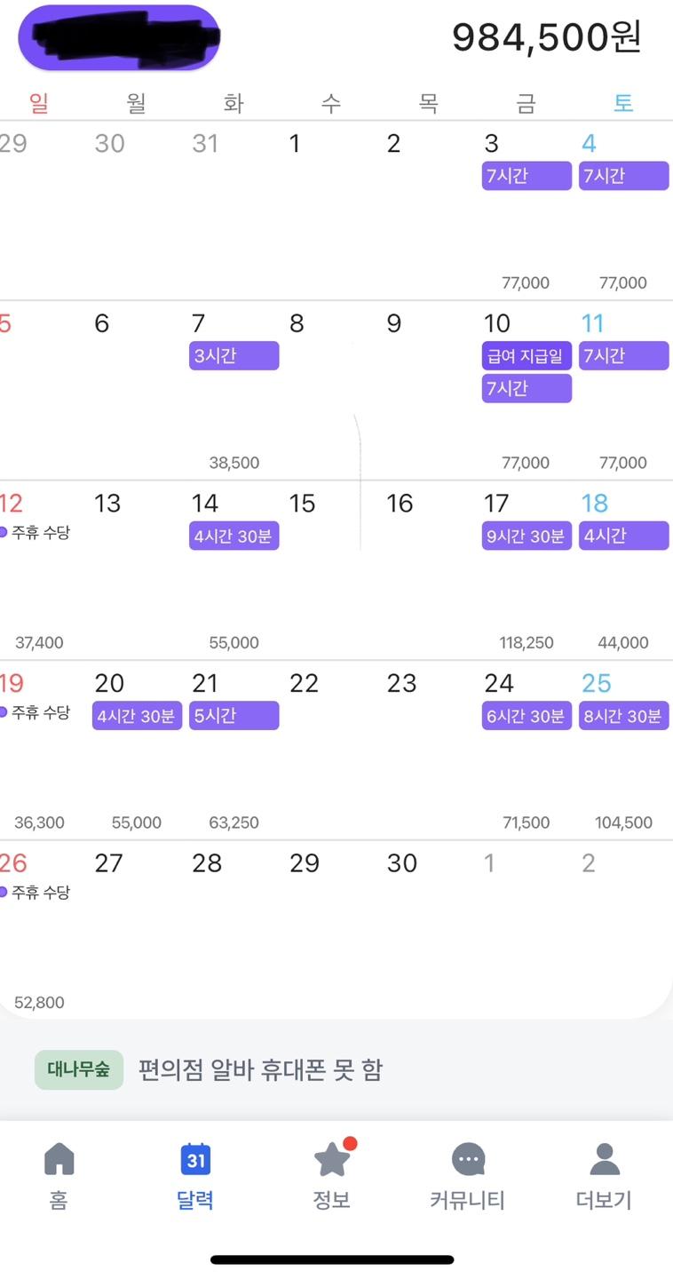
Task: Tap the 6시간 30분 shift on the 24th
Action: (527, 716)
